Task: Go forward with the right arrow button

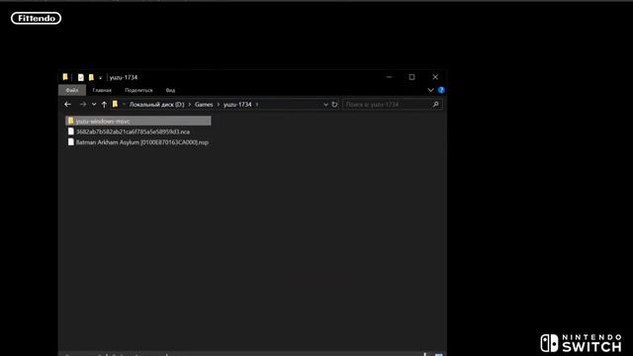Action: point(83,105)
